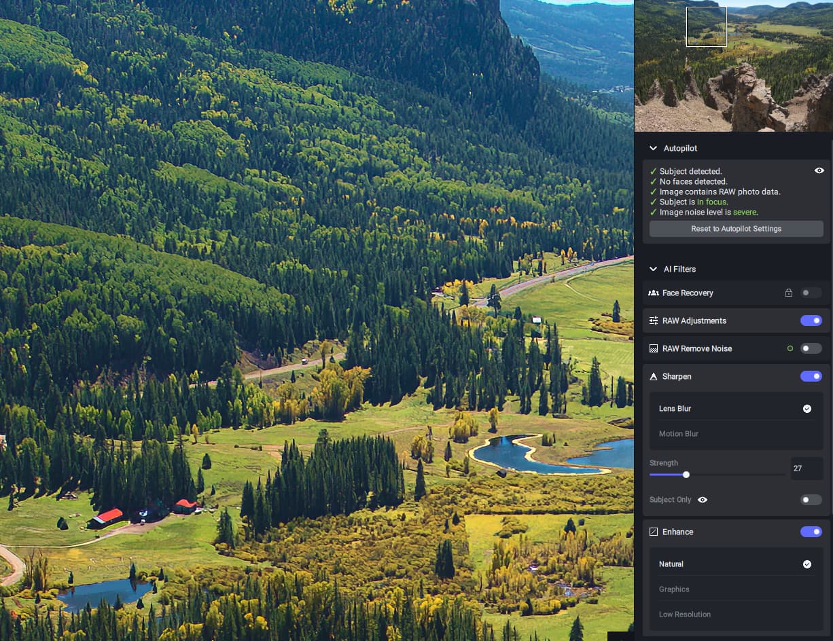
Task: Click the RAW Adjustments sliders icon
Action: 653,320
